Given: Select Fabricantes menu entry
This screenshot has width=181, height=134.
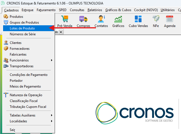Looking at the screenshot, I should [x=29, y=54].
